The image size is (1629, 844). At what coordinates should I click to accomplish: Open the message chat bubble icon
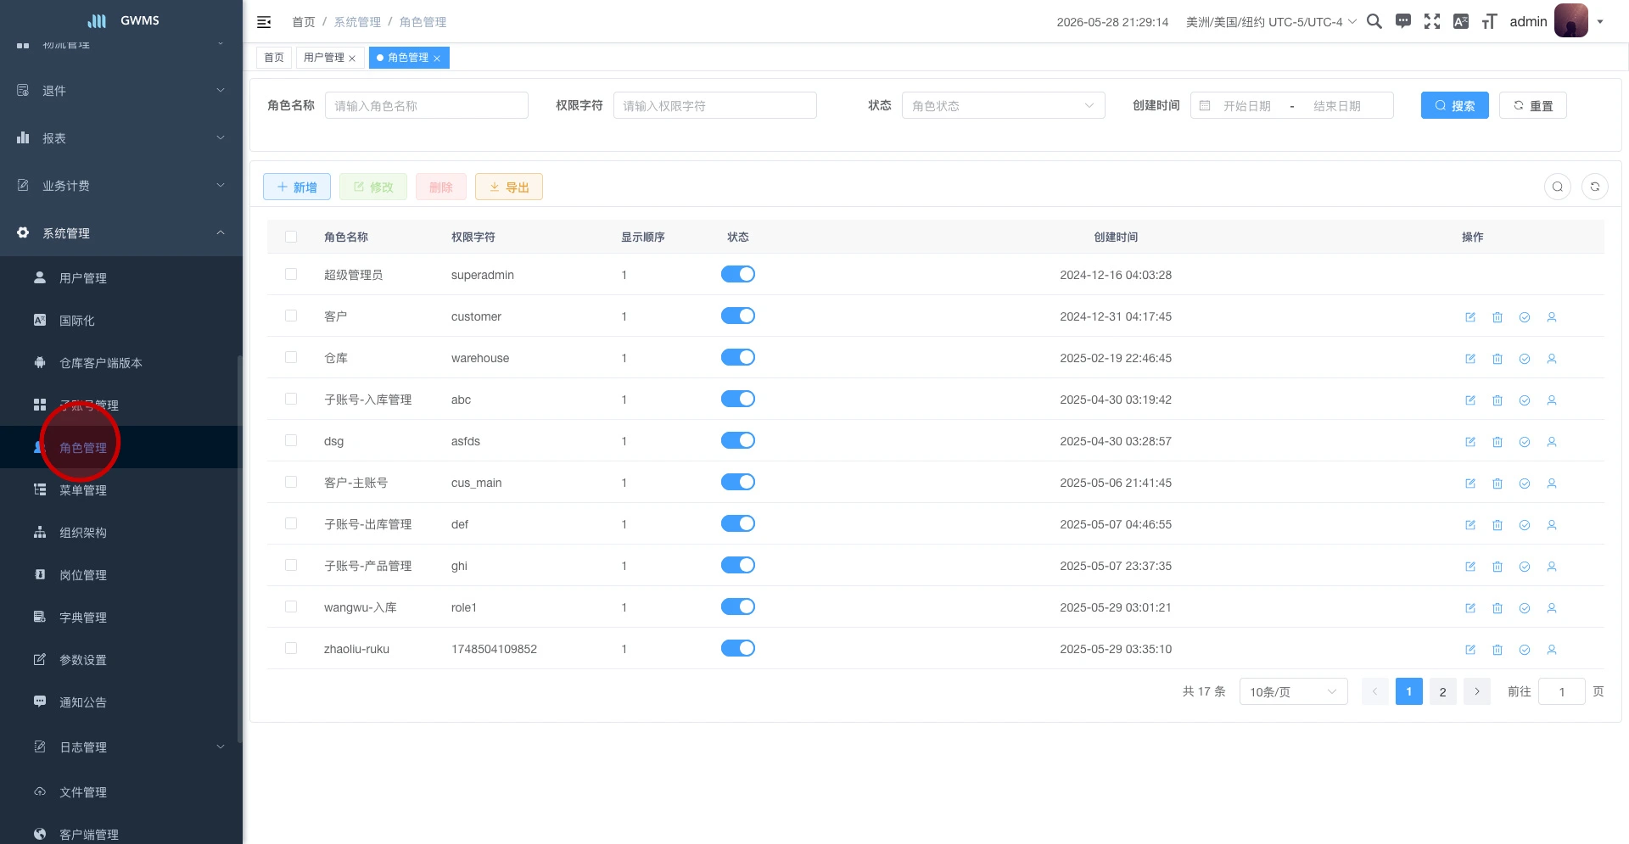(1403, 21)
